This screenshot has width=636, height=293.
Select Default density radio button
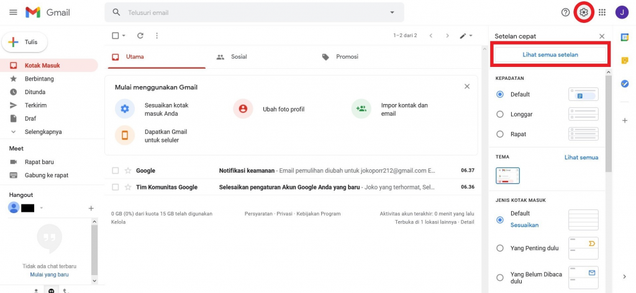coord(500,94)
